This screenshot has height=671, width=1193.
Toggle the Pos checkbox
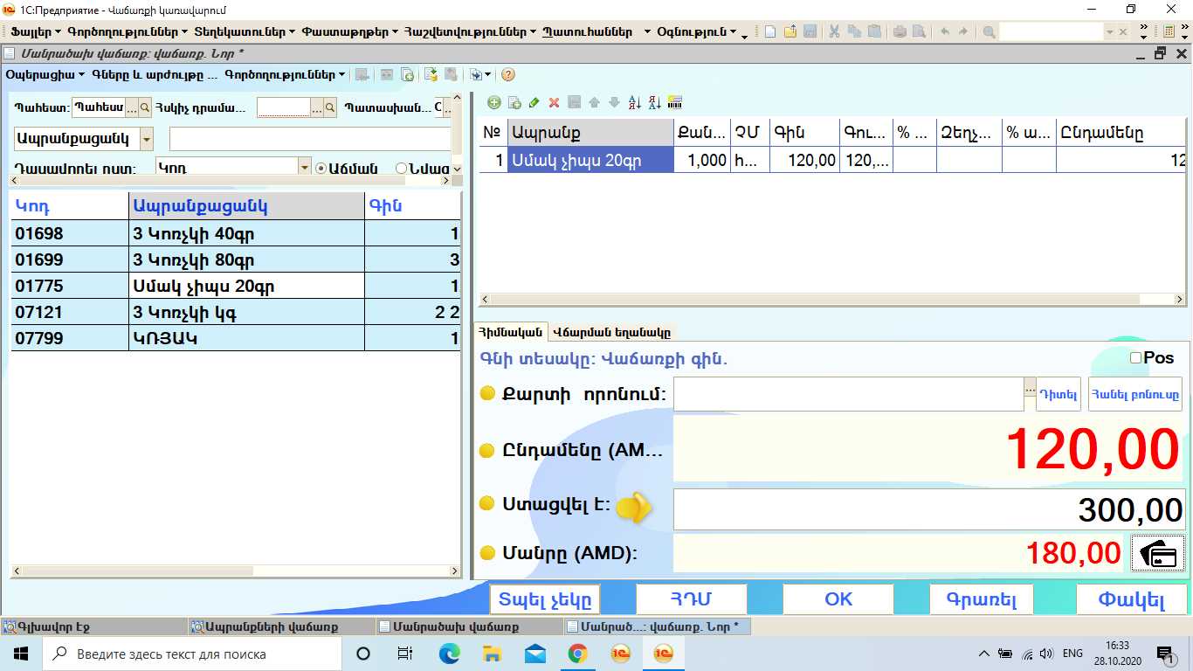[1135, 358]
